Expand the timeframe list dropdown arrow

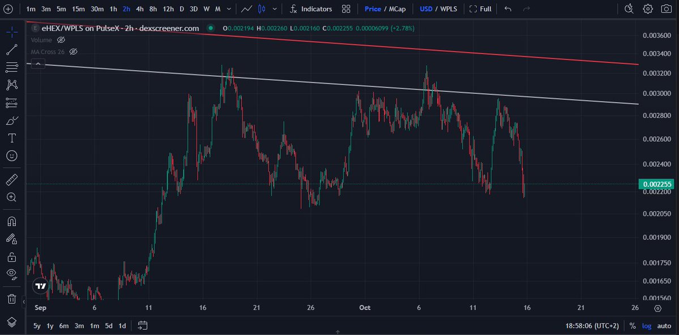(229, 8)
